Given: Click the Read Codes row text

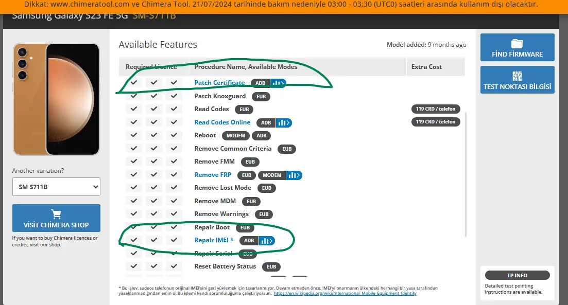Looking at the screenshot, I should pos(212,109).
